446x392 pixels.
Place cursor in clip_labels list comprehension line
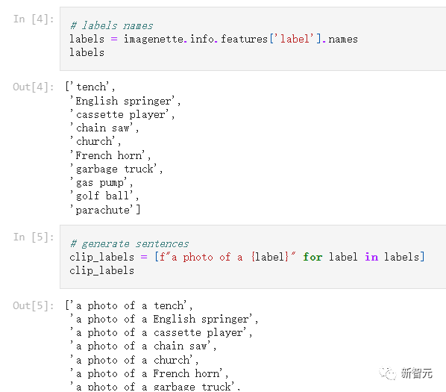point(247,257)
